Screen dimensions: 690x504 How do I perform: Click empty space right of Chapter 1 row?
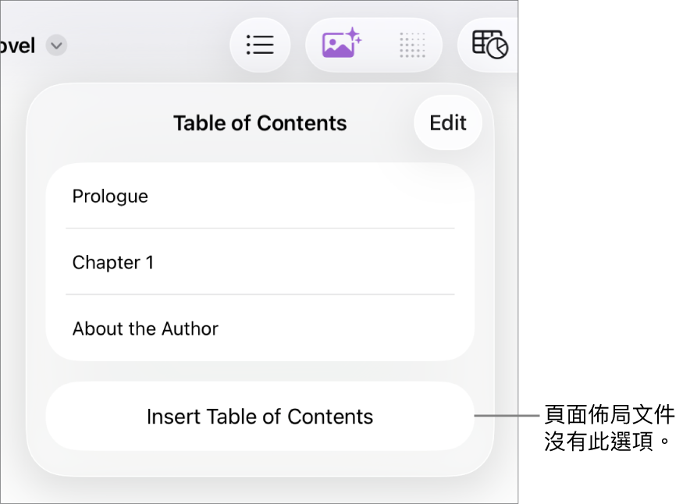(x=351, y=263)
